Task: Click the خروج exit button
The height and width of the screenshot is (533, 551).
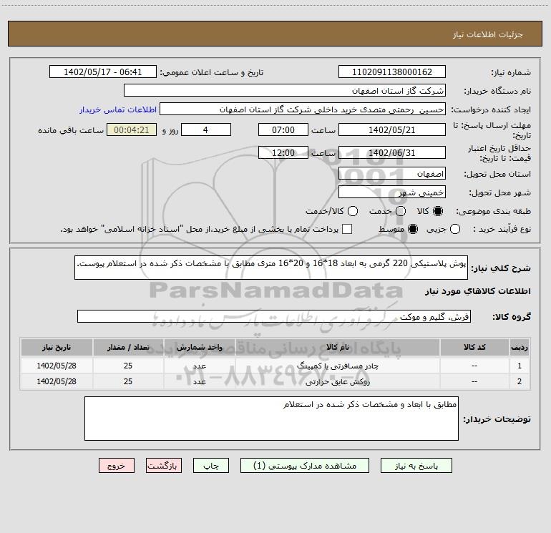Action: 117,466
